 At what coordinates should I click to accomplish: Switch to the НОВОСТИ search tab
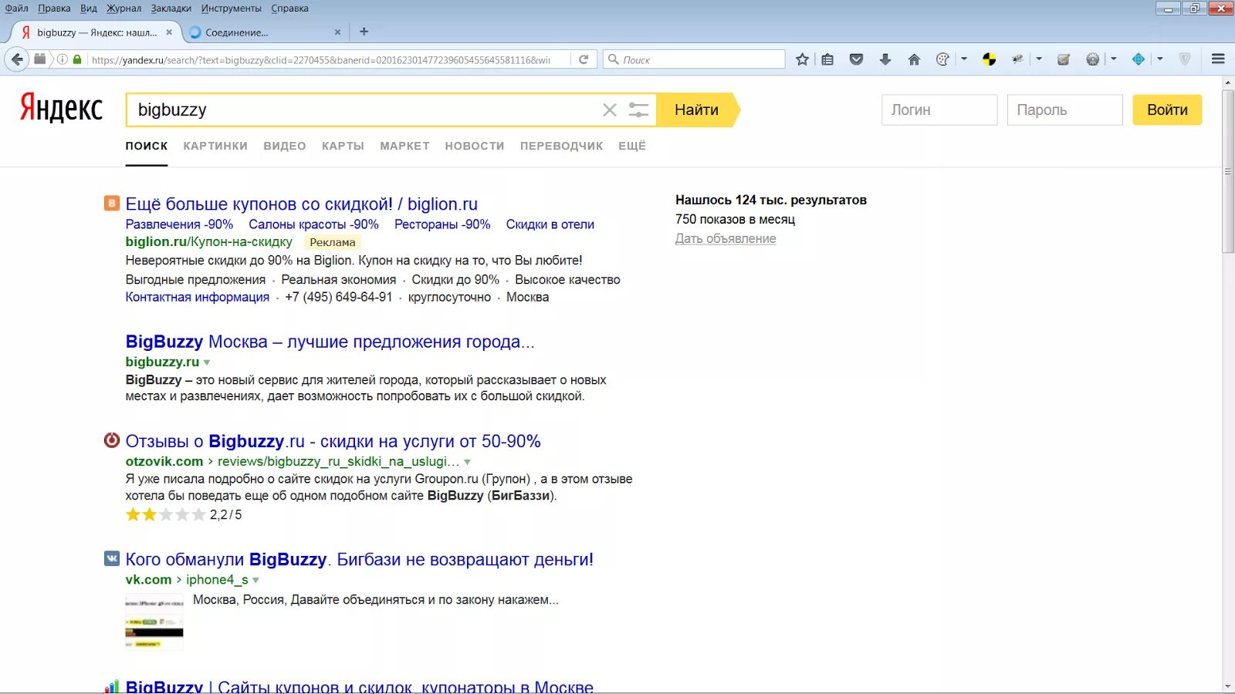click(x=475, y=146)
